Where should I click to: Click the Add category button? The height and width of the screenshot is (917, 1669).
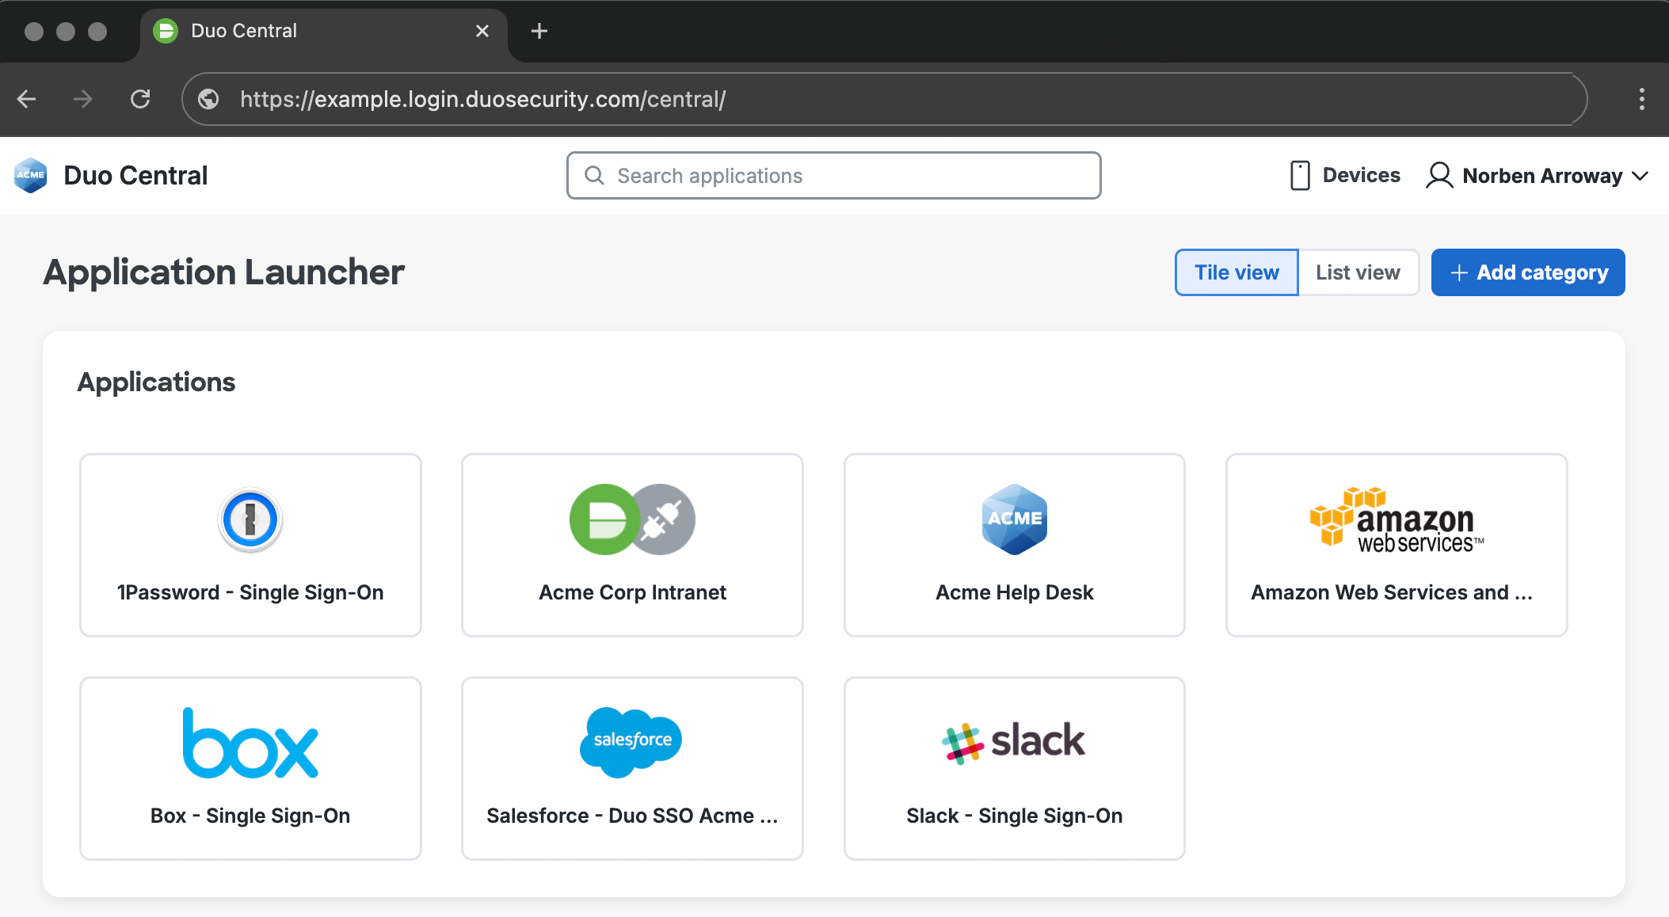point(1527,272)
